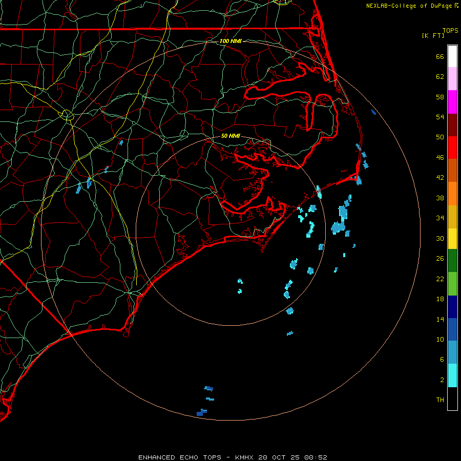Click the magenta legend swatch
Image resolution: width=461 pixels, height=461 pixels.
452,102
